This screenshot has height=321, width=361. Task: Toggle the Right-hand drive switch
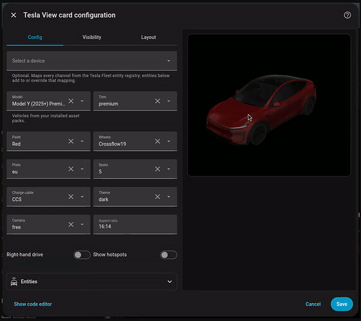(x=82, y=255)
